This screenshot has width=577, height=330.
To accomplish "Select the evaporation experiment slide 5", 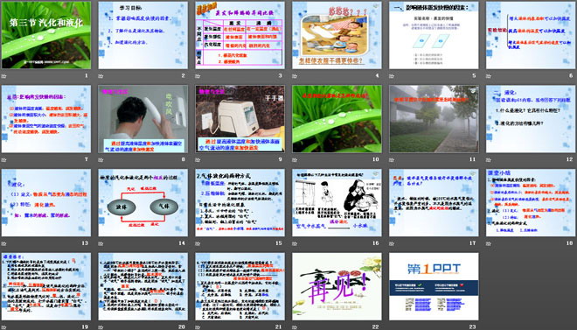I will [434, 35].
